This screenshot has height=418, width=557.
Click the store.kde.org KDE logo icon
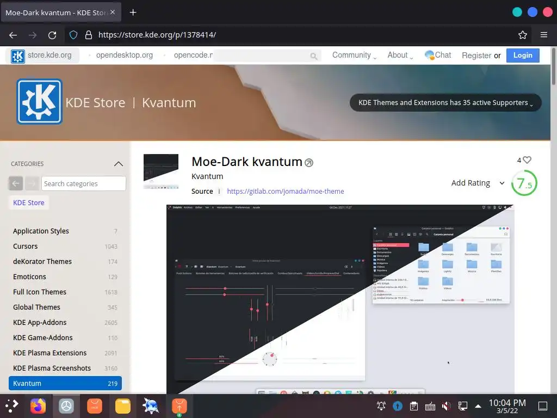(18, 56)
